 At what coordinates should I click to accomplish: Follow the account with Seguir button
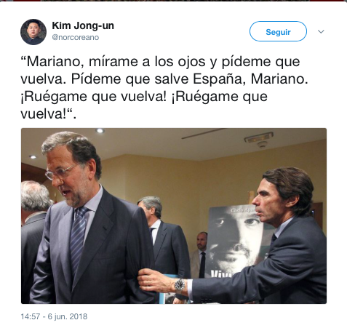[x=278, y=31]
